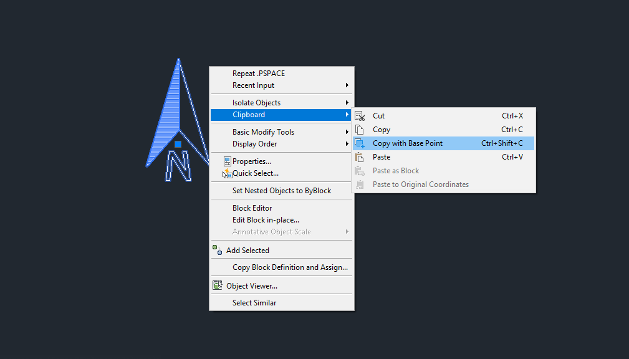Expand the Recent Input submenu arrow
The height and width of the screenshot is (359, 629).
coord(347,85)
